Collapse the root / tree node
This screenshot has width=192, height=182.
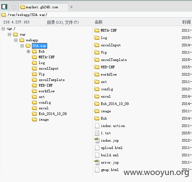pyautogui.click(x=3, y=29)
